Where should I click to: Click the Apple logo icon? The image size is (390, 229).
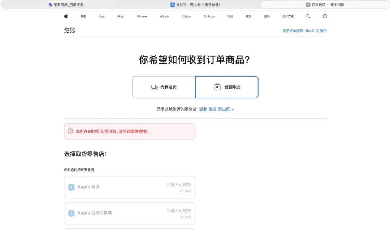[66, 16]
